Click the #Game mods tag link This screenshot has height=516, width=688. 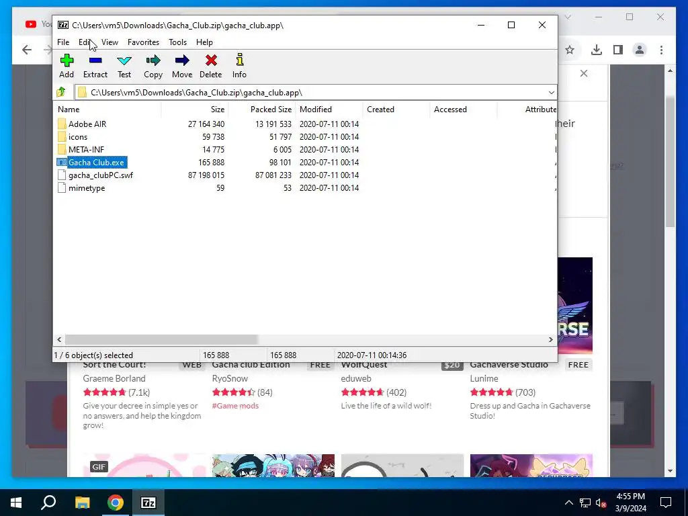point(235,406)
